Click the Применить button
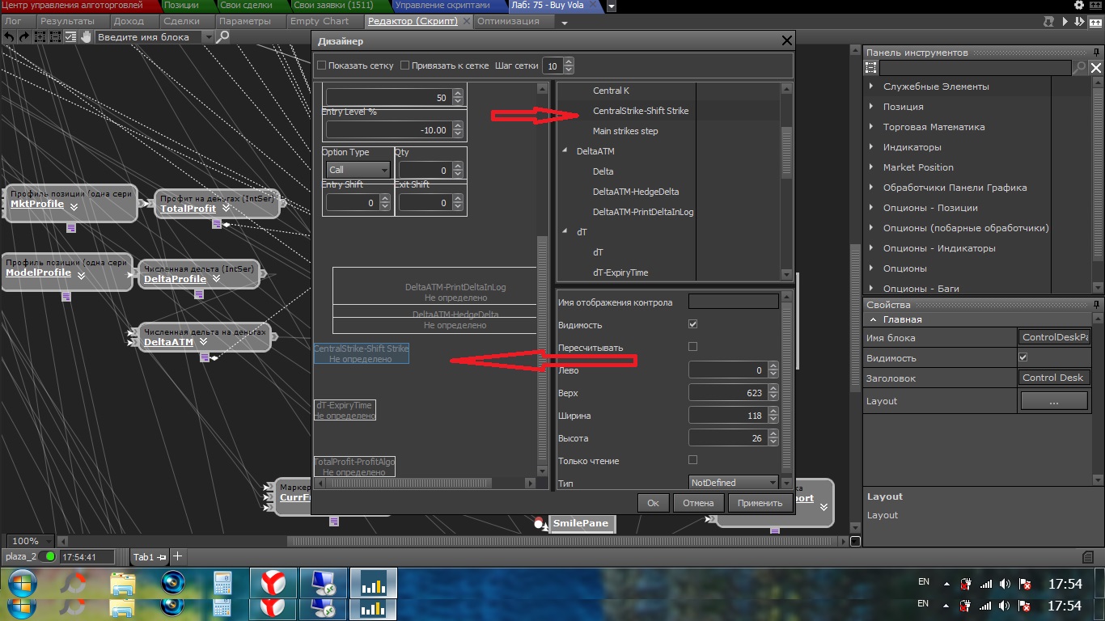This screenshot has width=1105, height=621. point(760,503)
